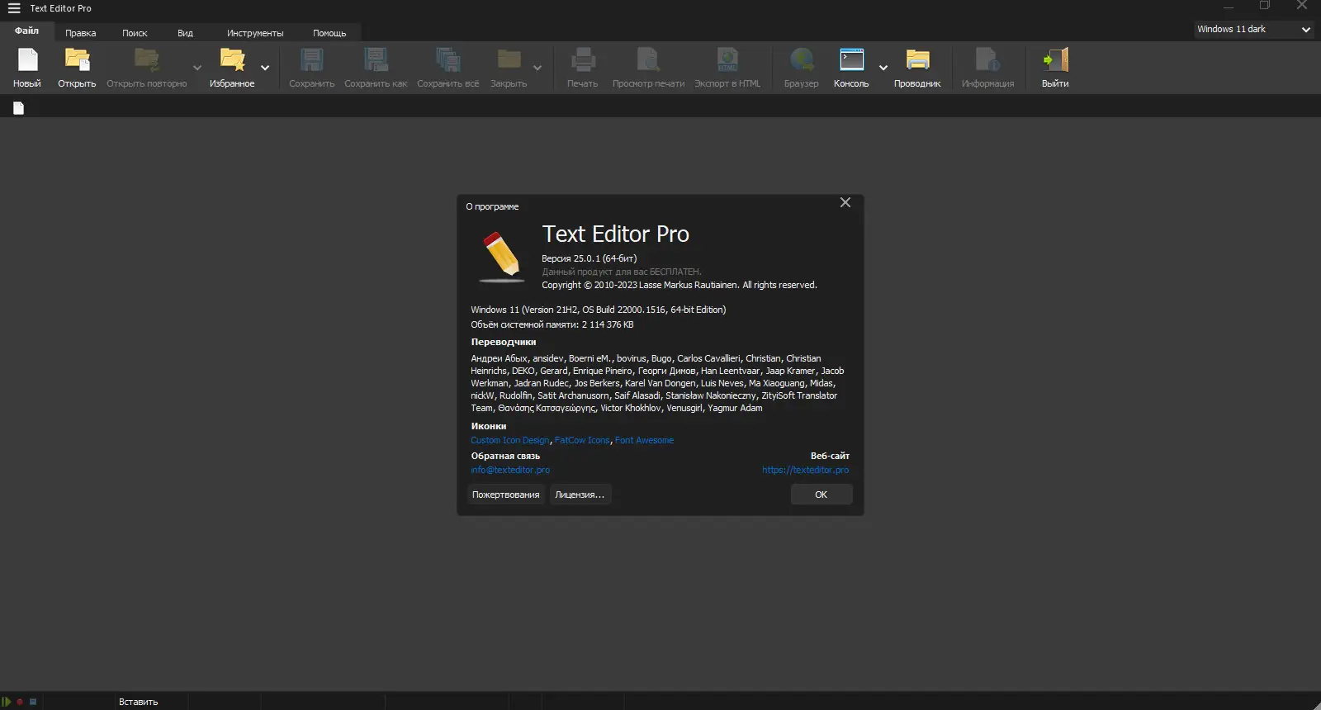1321x710 pixels.
Task: Click the Иконки heading
Action: 489,426
